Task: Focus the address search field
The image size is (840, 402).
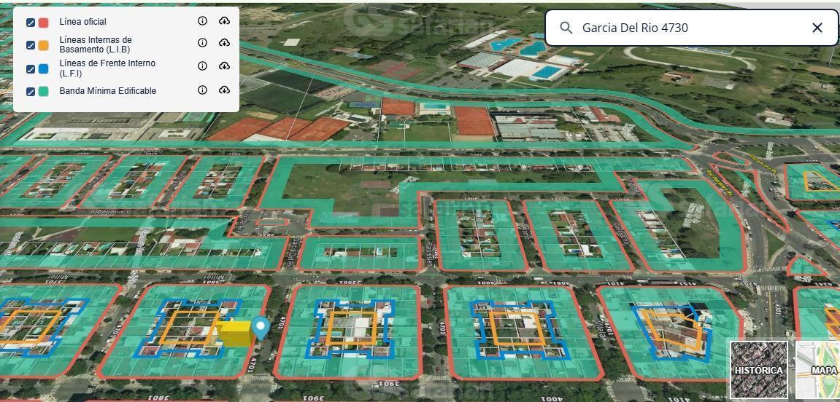Action: click(x=691, y=28)
